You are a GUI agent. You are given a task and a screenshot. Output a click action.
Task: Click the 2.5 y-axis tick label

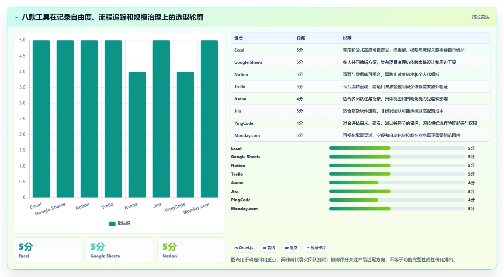point(22,119)
